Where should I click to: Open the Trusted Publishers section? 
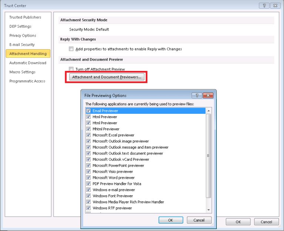coord(25,17)
